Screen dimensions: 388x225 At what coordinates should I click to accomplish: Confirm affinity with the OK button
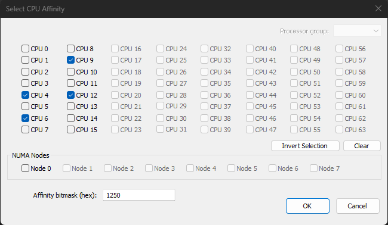pyautogui.click(x=307, y=206)
